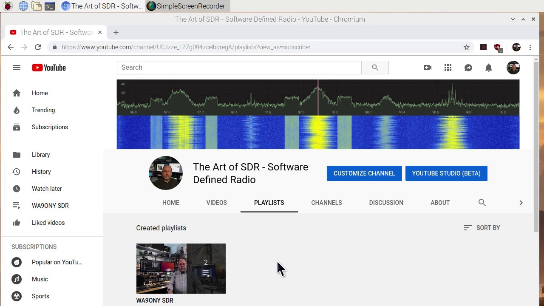
Task: Close the YouTube browser tab
Action: 100,32
